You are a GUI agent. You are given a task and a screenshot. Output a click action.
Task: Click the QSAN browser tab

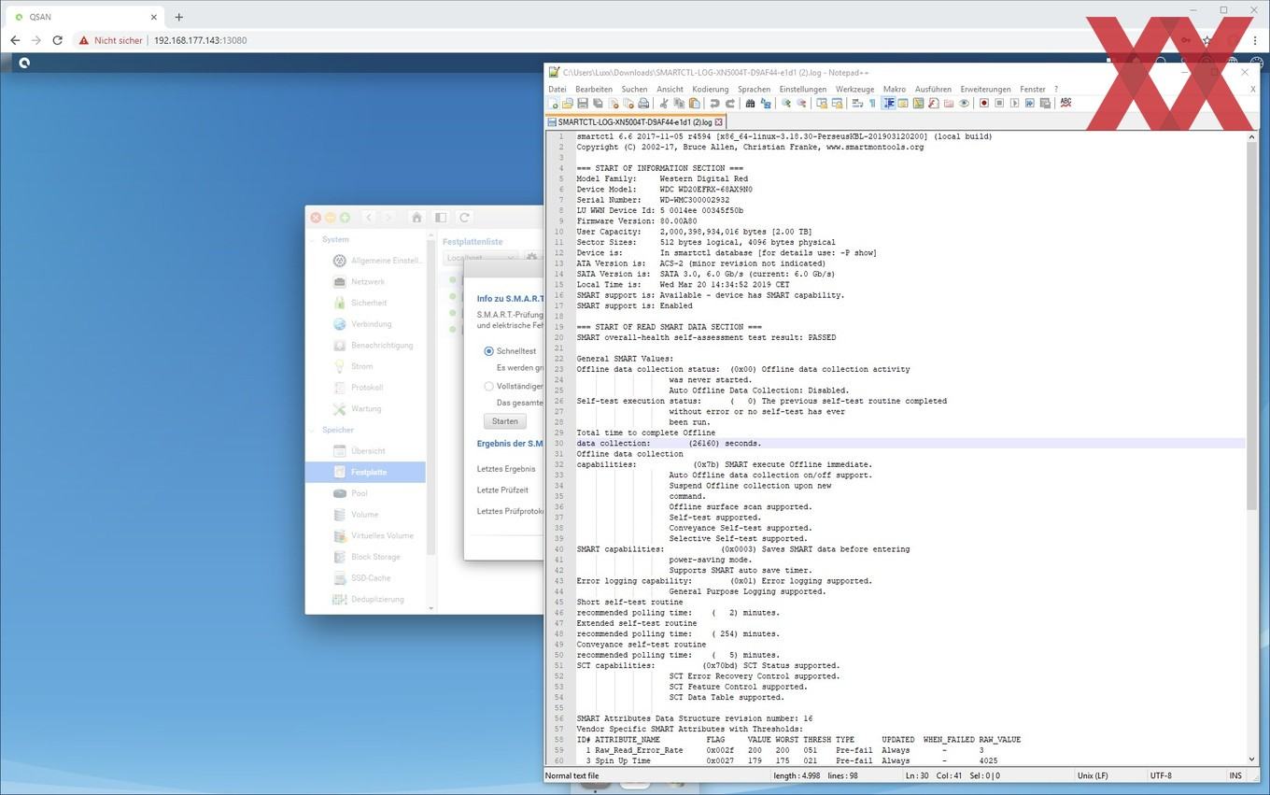(86, 17)
